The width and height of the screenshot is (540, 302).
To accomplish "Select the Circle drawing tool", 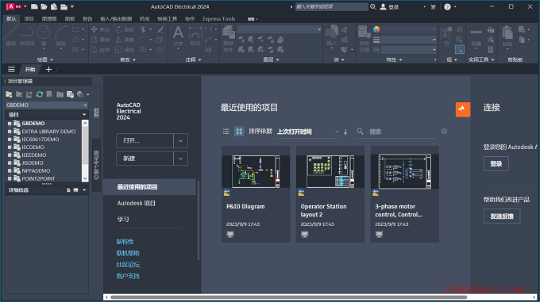I will tap(44, 36).
